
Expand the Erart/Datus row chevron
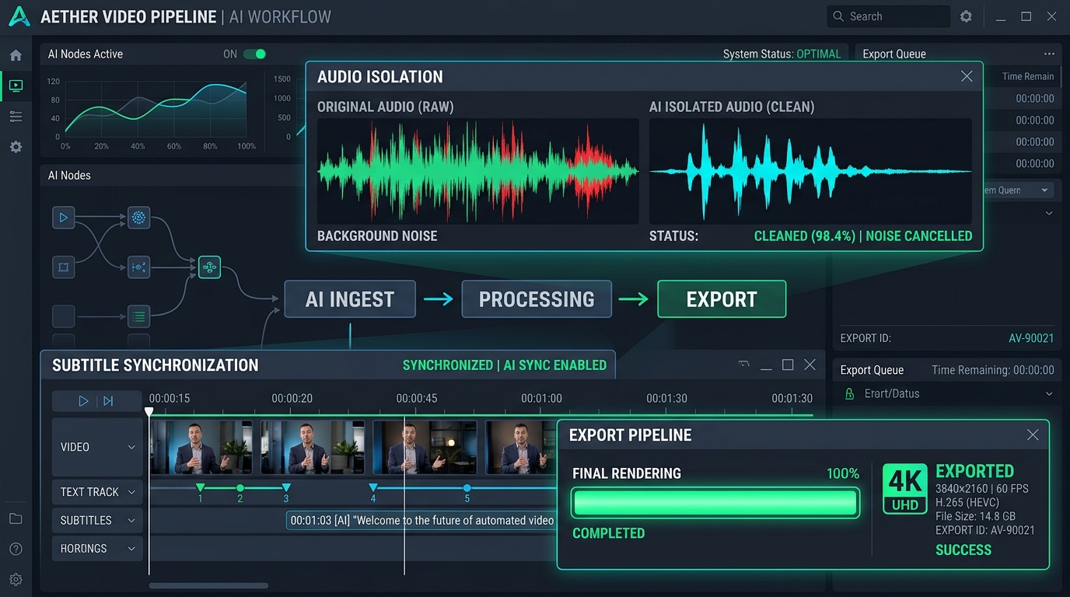pyautogui.click(x=1048, y=394)
